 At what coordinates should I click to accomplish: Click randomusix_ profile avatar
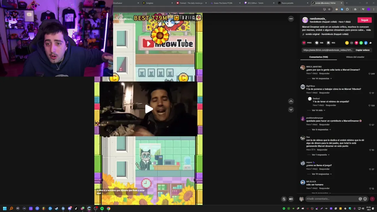point(305,20)
